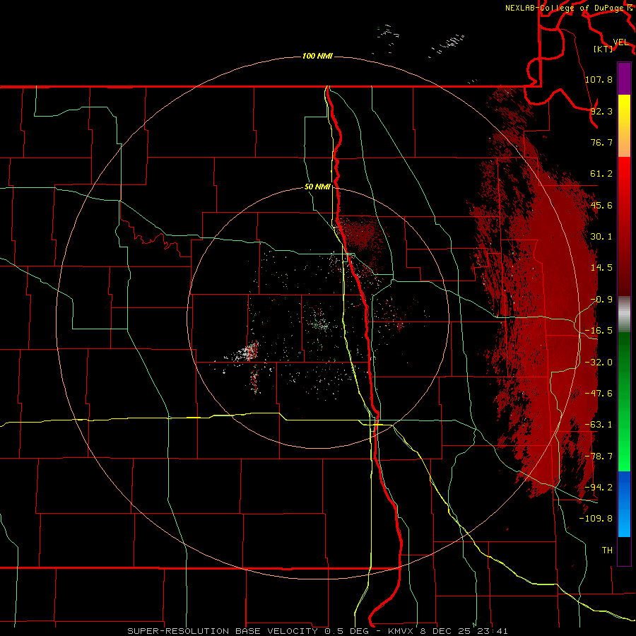Click the 14.5 velocity legend value
The image size is (636, 636).
[601, 268]
